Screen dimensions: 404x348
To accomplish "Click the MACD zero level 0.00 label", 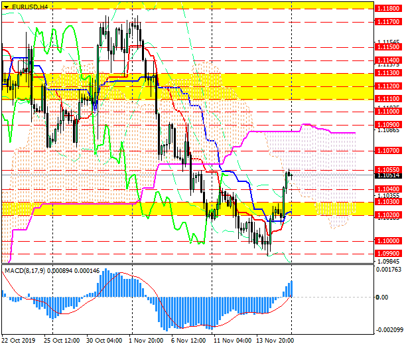I will 384,298.
